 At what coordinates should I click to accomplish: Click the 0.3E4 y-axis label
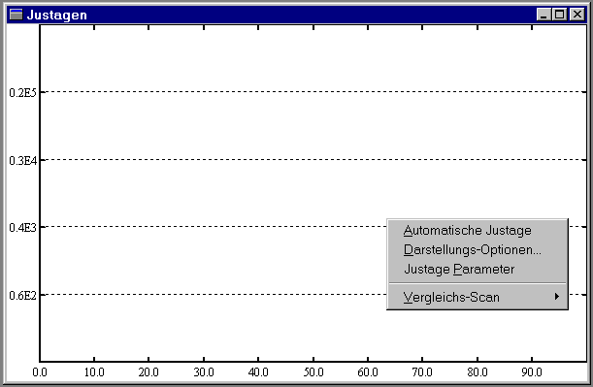click(x=22, y=161)
